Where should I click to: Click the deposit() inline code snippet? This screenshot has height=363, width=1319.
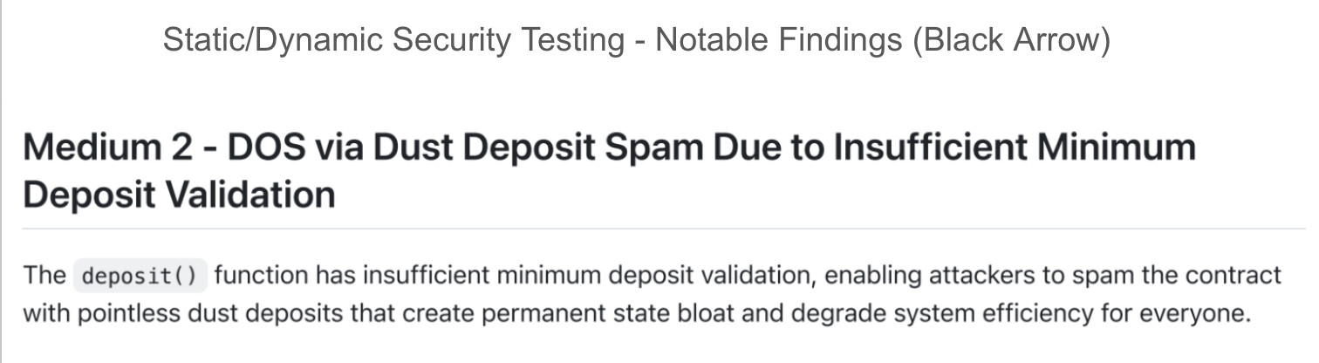140,277
